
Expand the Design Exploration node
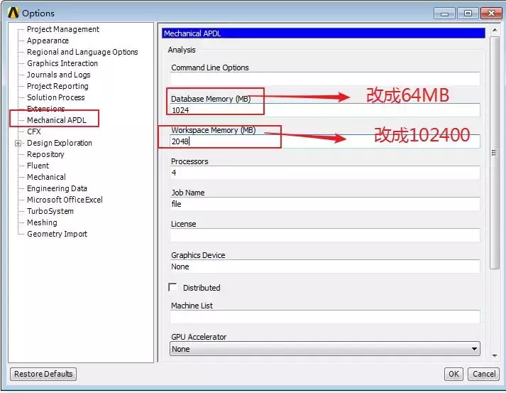(18, 143)
